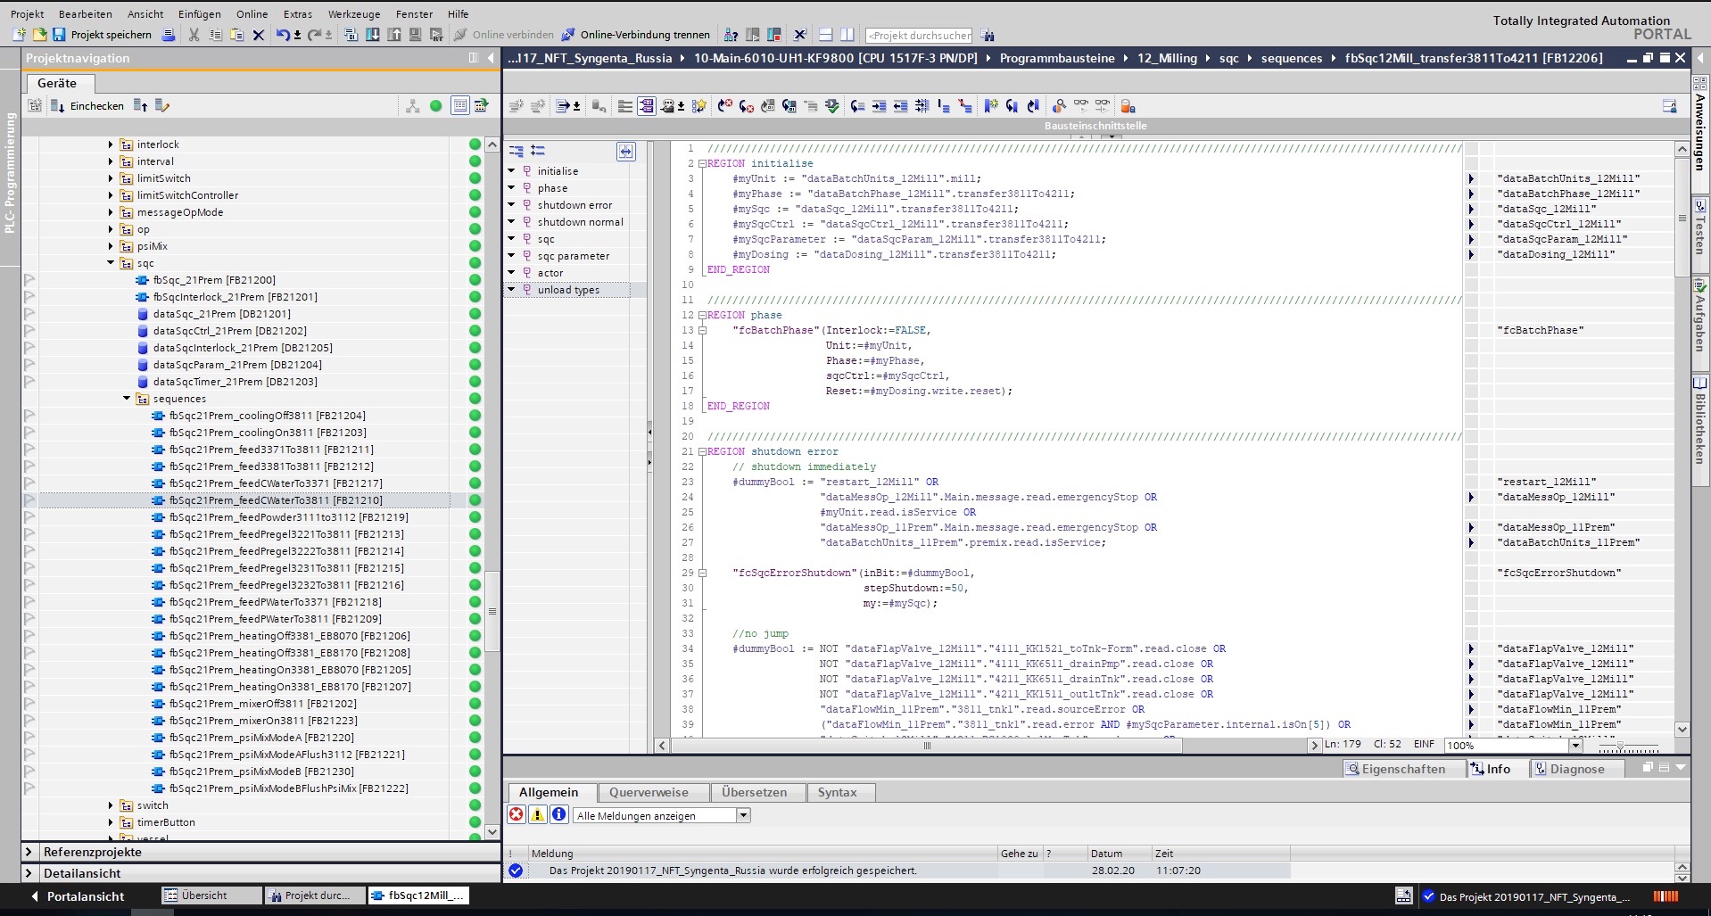Click the increase indent icon in editor toolbar
This screenshot has width=1711, height=916.
click(x=879, y=106)
